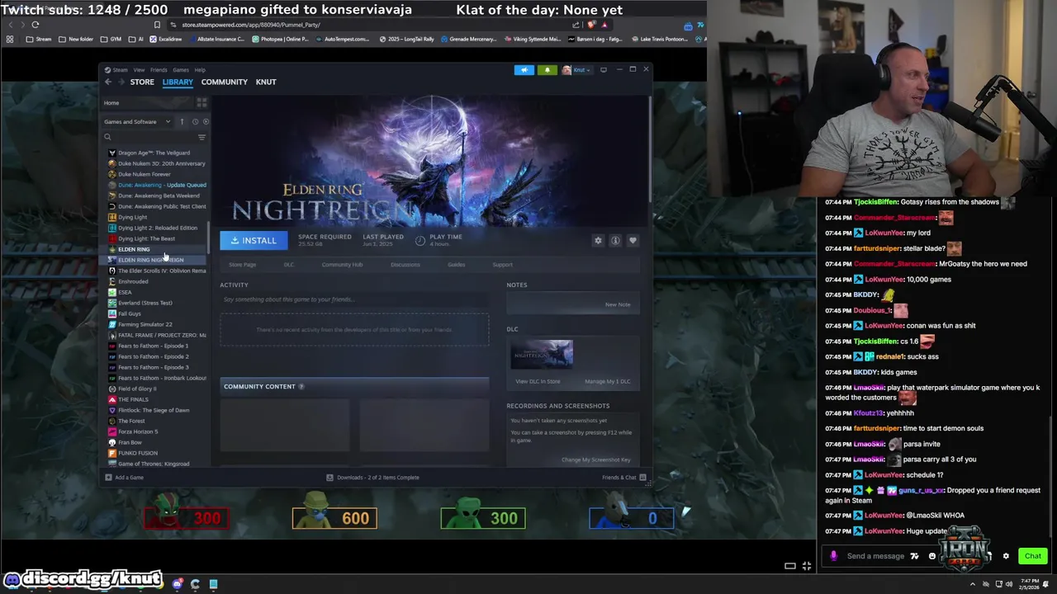
Task: Select Forza Horizon 5 in library
Action: [138, 431]
